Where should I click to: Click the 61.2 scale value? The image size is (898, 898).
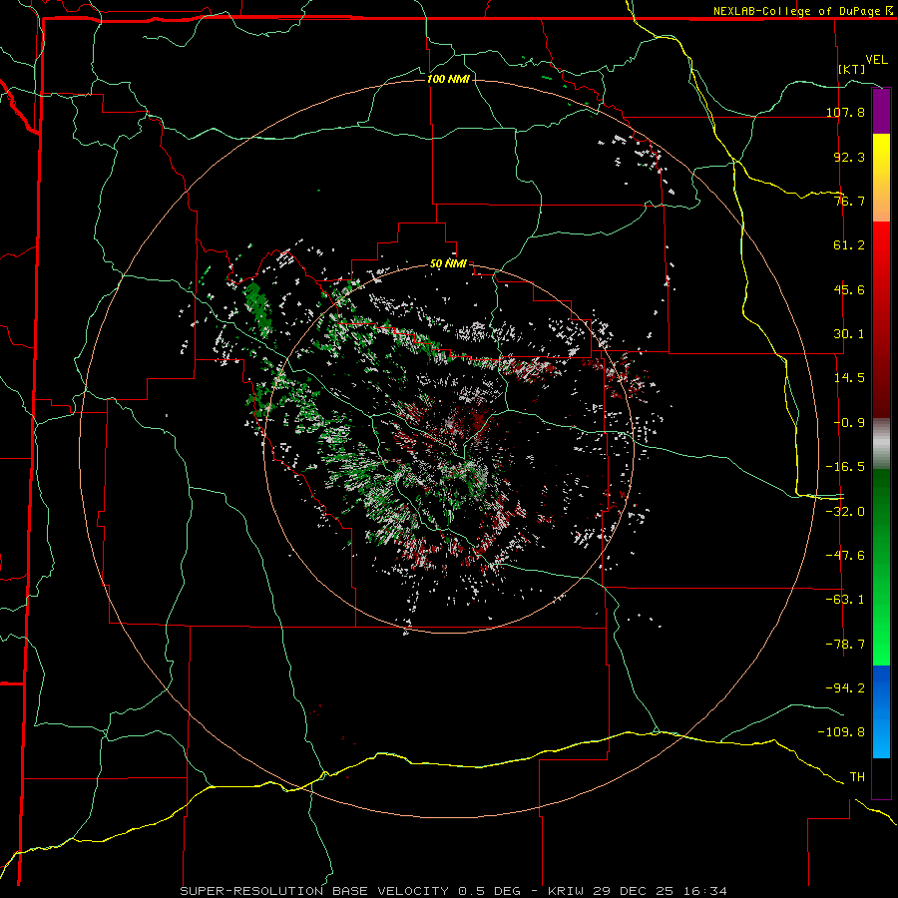pyautogui.click(x=849, y=245)
